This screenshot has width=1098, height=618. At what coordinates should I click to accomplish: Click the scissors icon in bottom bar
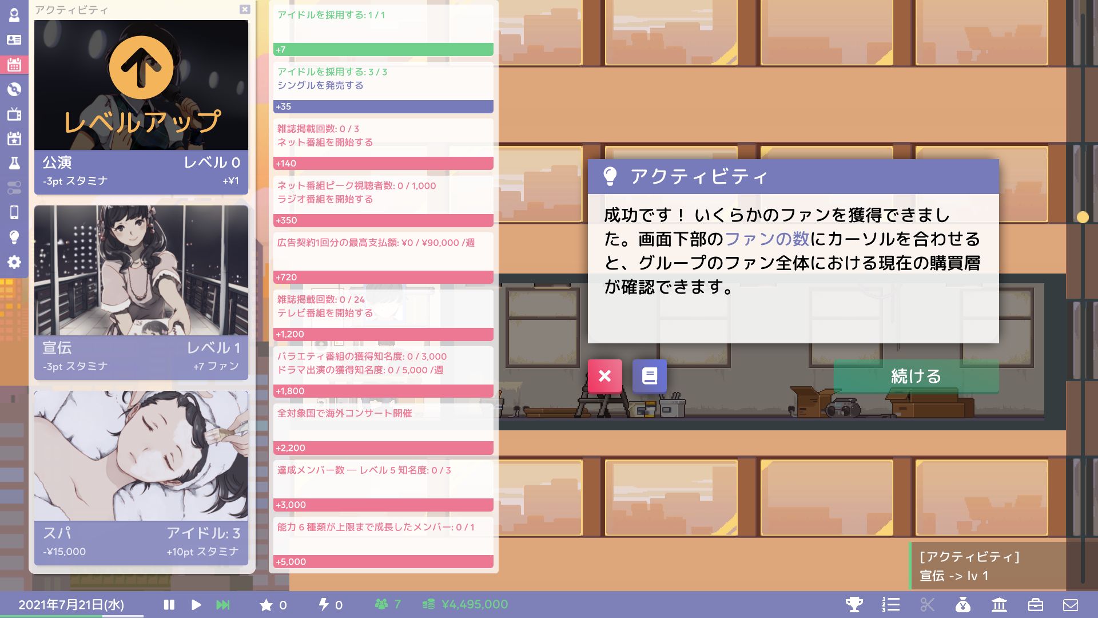[927, 604]
